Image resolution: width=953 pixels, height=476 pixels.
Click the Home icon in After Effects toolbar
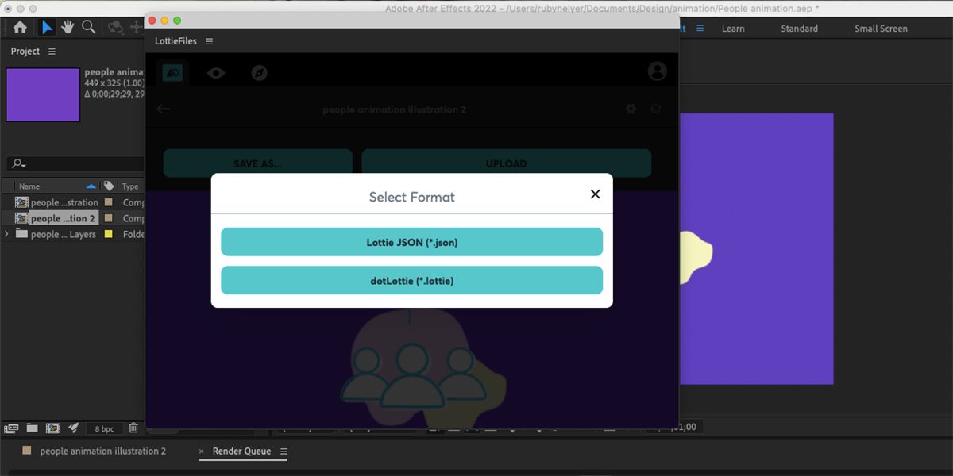click(x=20, y=28)
